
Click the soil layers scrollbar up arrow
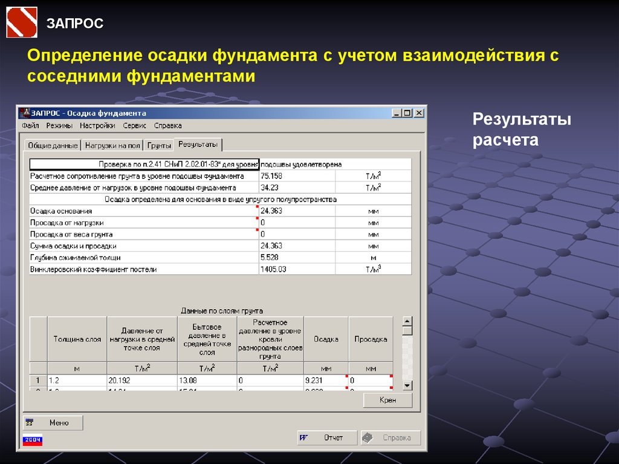407,321
